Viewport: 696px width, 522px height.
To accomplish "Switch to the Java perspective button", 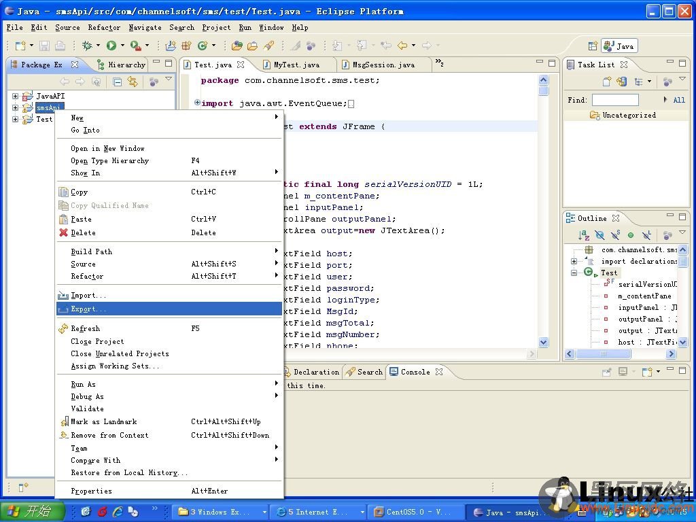I will (620, 46).
